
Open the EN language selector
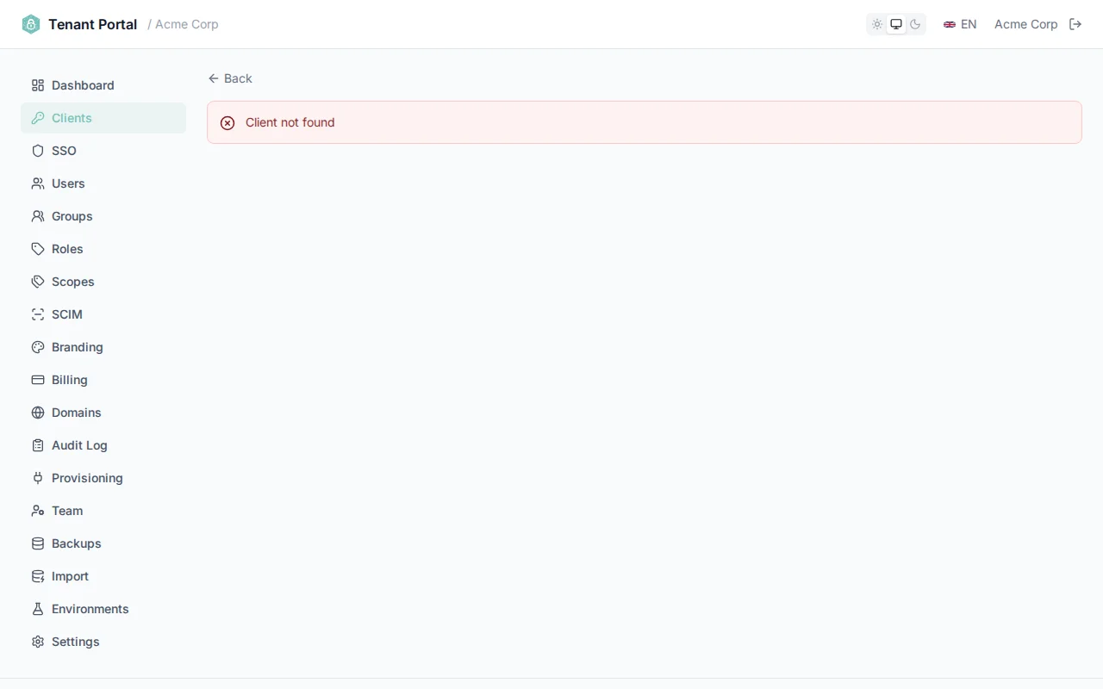pos(960,24)
